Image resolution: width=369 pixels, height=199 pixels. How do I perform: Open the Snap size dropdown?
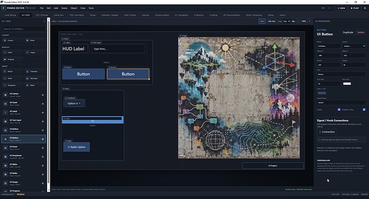click(x=287, y=21)
